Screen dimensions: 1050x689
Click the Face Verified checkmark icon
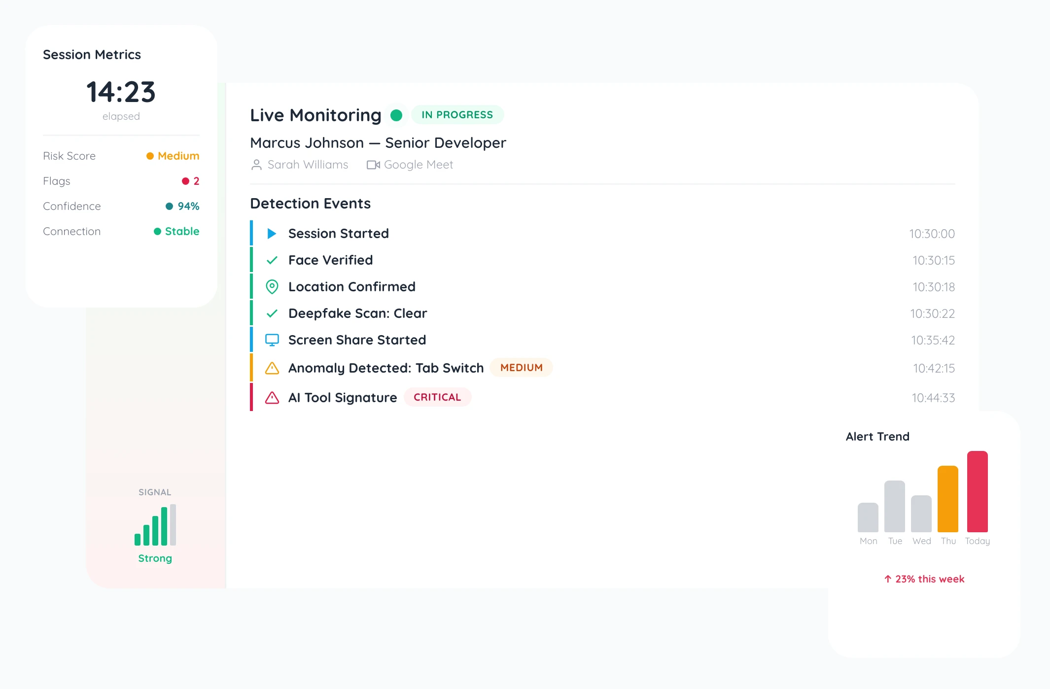272,260
